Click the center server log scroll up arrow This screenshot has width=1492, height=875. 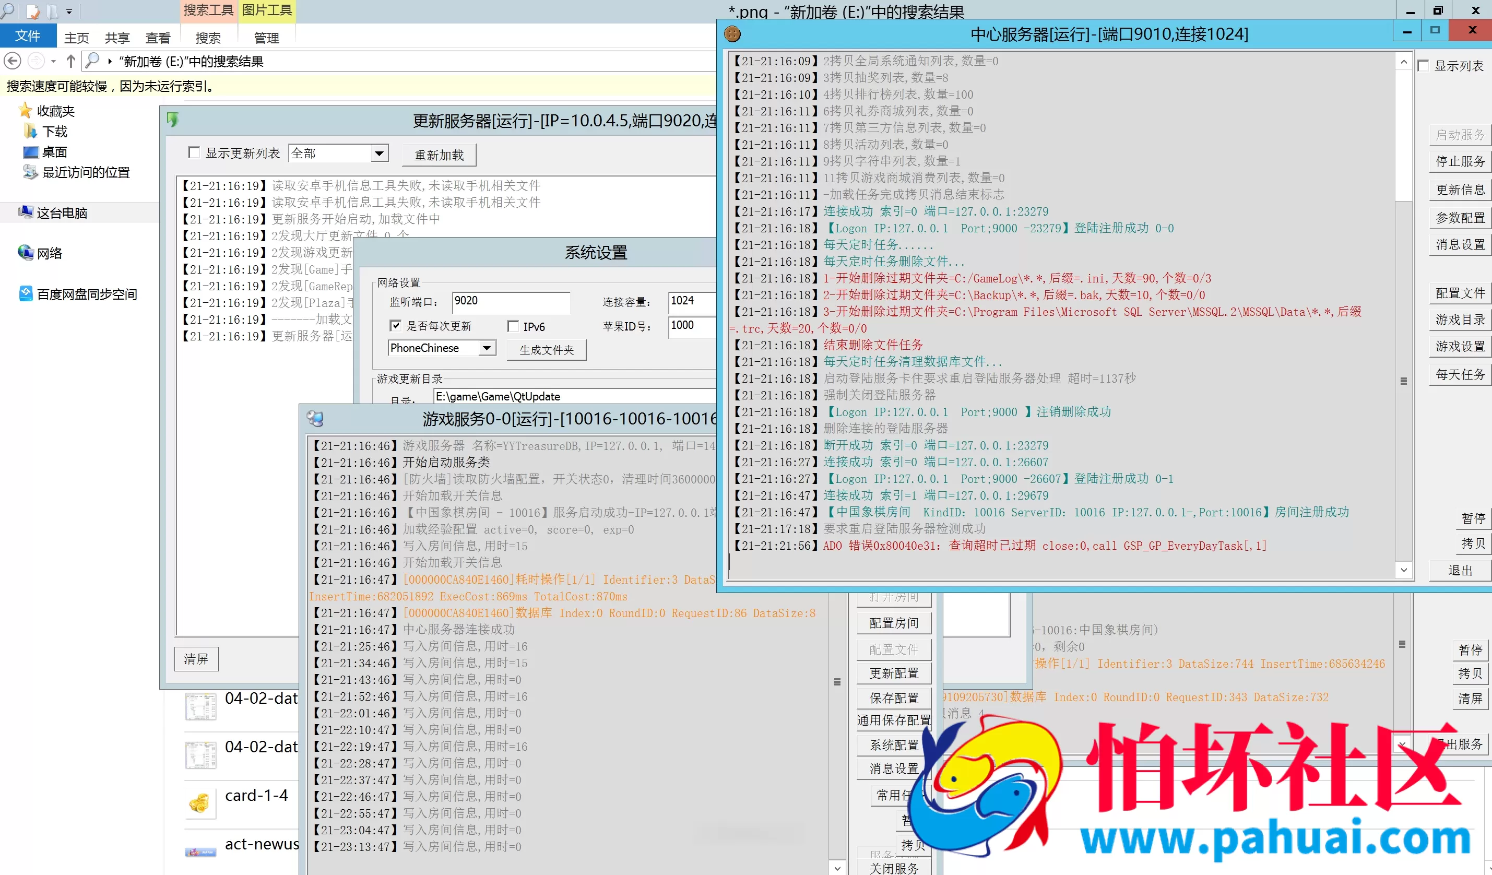(x=1404, y=62)
